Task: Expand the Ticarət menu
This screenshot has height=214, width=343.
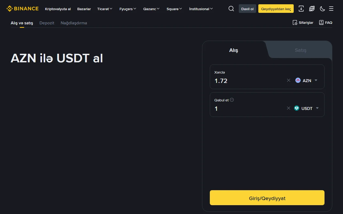Action: (105, 9)
